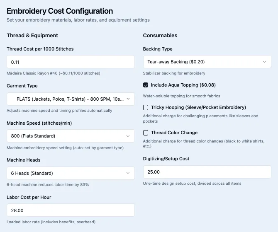The image size is (278, 232).
Task: Click the Labor Cost per Hour label
Action: pos(29,197)
